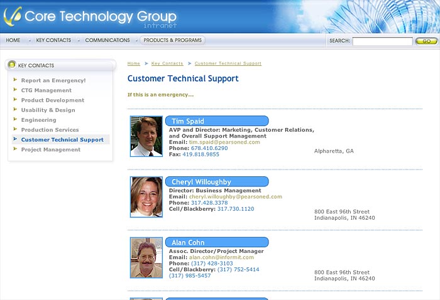Screen dimensions: 440x300
Task: Select Customer Technical Support in the sidebar
Action: pyautogui.click(x=62, y=139)
